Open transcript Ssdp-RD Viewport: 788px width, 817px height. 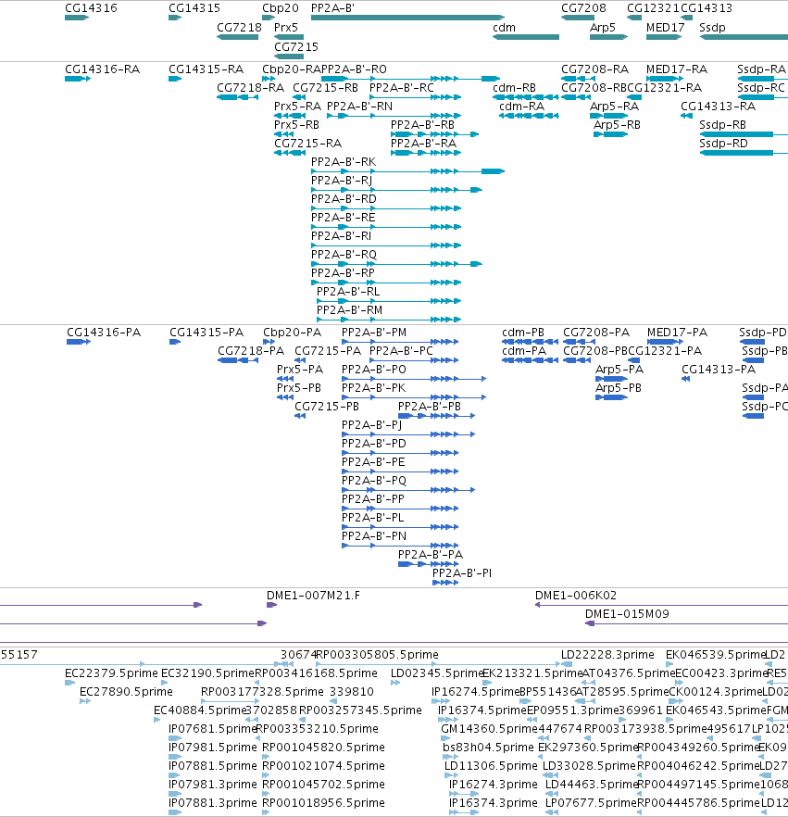[744, 153]
